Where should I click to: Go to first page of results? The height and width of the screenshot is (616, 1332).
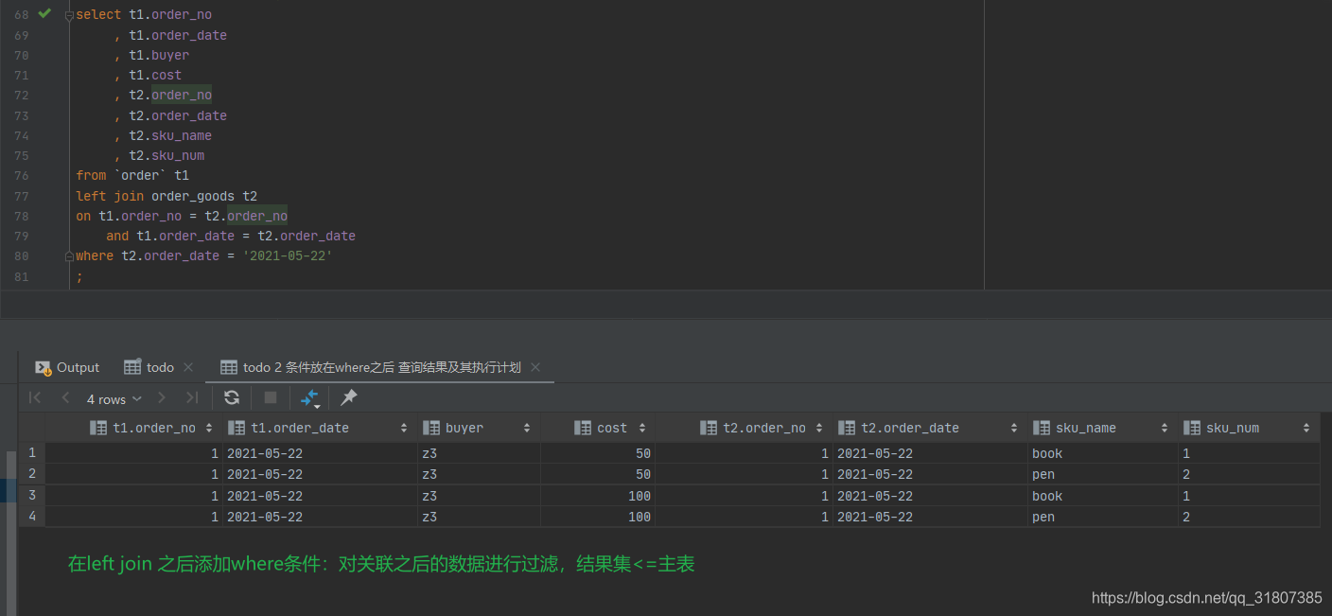pyautogui.click(x=35, y=398)
